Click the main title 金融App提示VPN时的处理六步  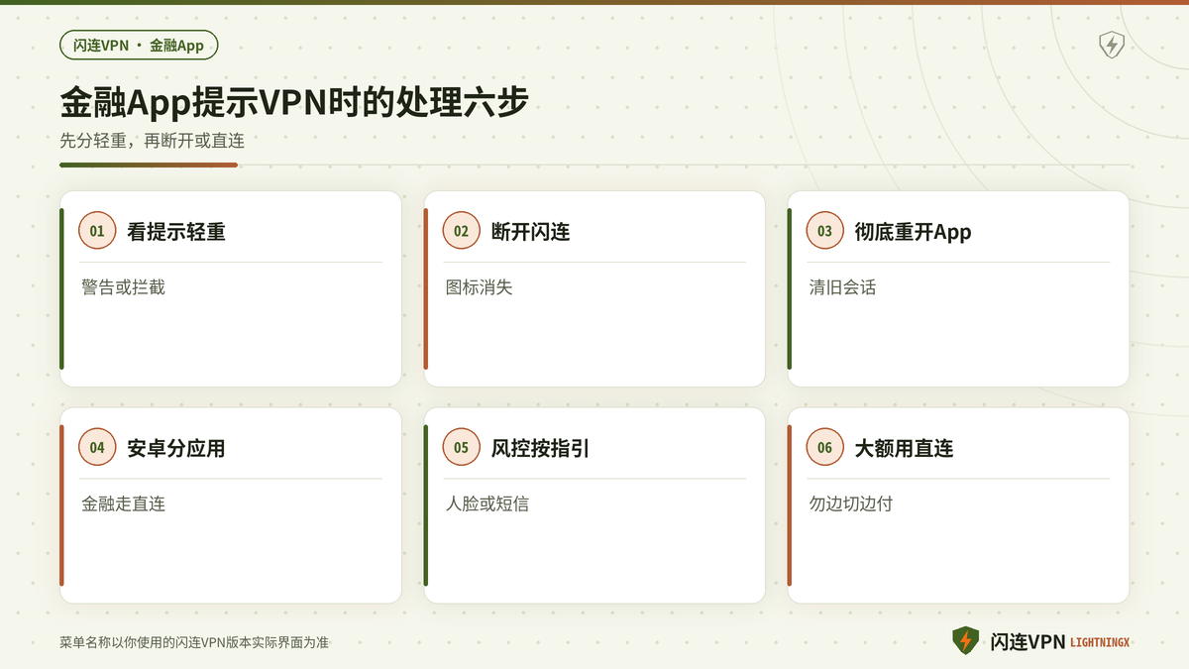pyautogui.click(x=294, y=102)
